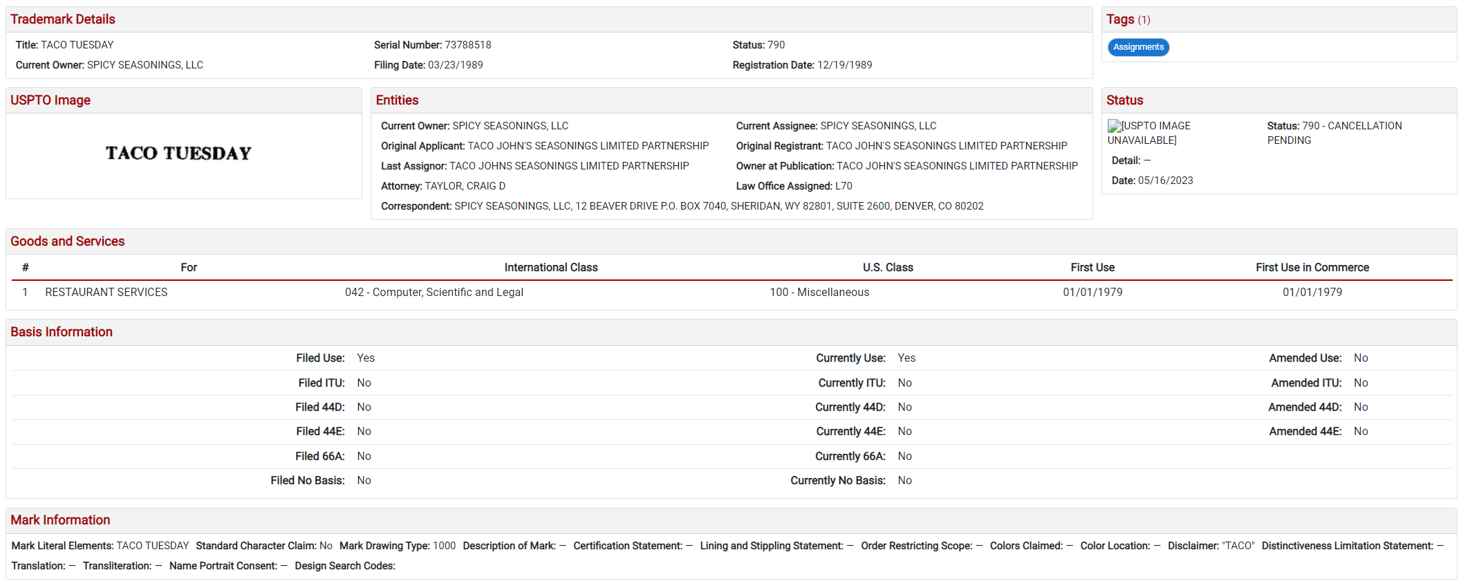Click the Amended 44E label

[1305, 432]
